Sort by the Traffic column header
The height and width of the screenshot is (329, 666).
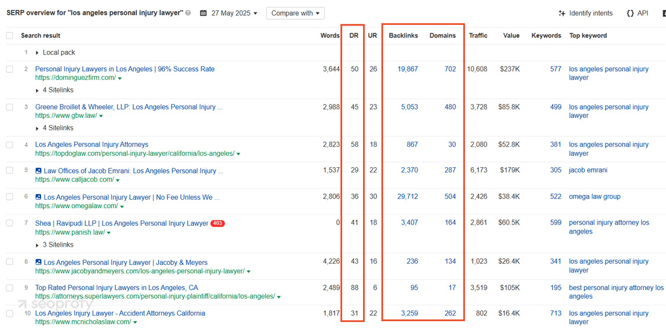pyautogui.click(x=478, y=36)
